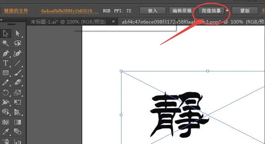Click the linked file name 6a4ca0b8b269fc1b63519

point(70,11)
